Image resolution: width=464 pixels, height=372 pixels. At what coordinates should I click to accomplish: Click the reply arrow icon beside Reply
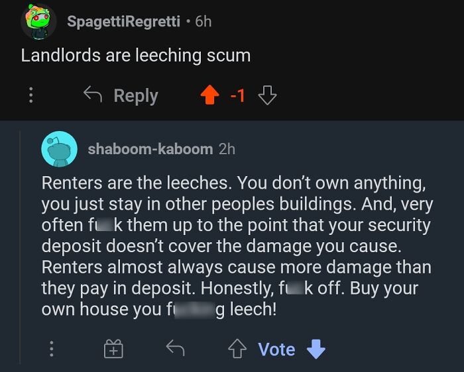[92, 95]
